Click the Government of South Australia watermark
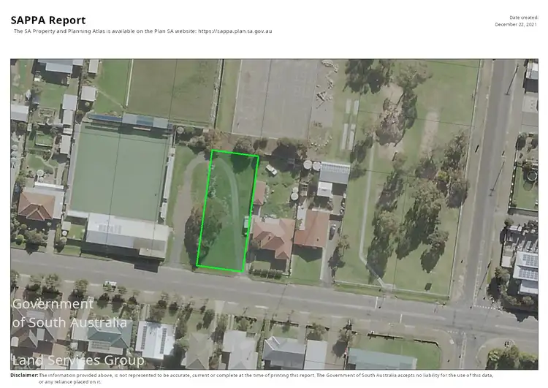The image size is (548, 388). [69, 313]
